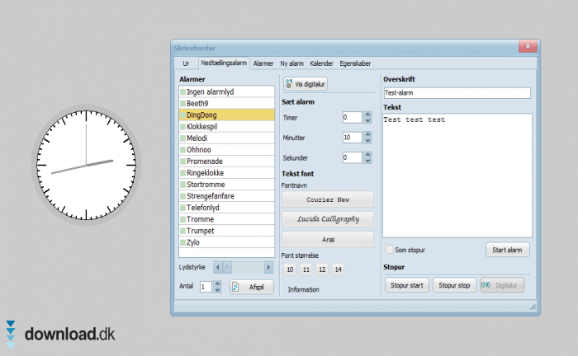
Task: Select font size 14
Action: click(x=338, y=269)
